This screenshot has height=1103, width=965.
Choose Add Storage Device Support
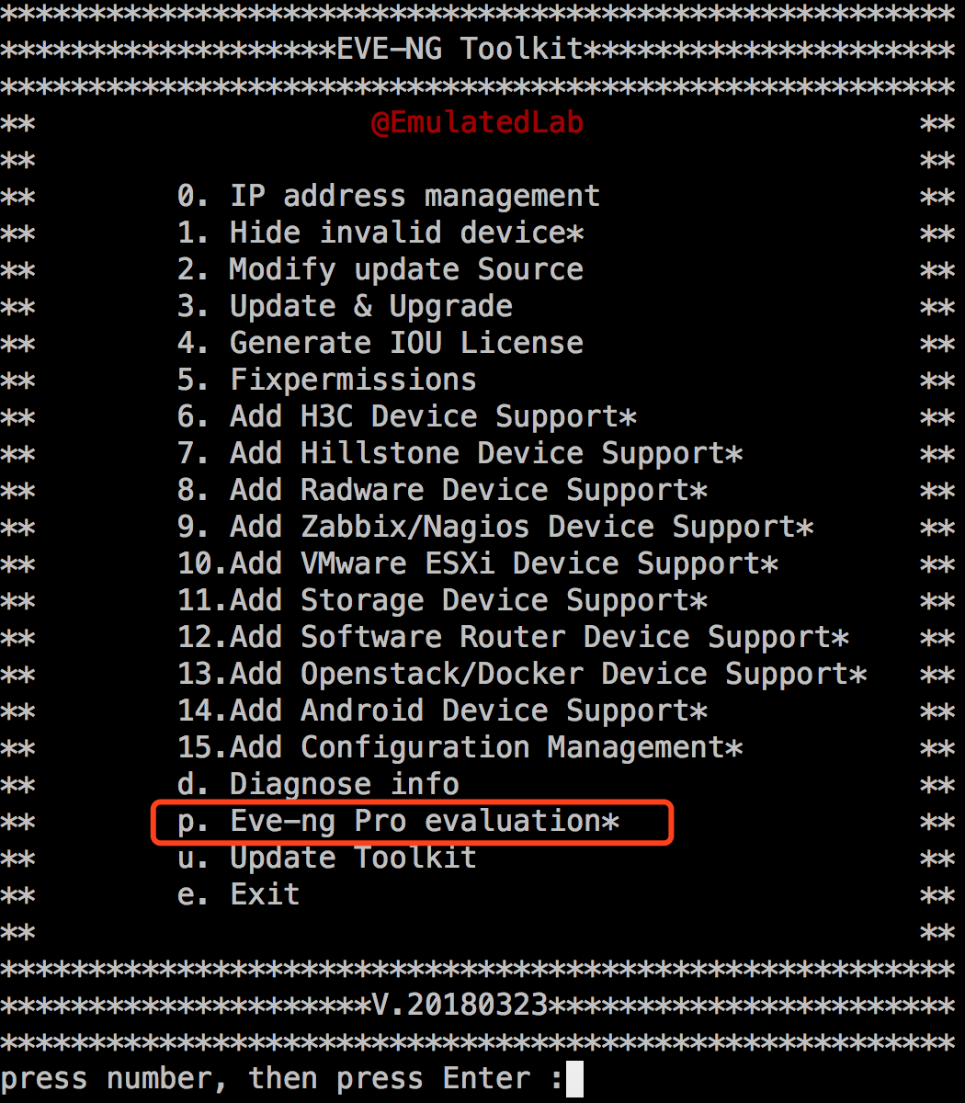click(x=442, y=600)
